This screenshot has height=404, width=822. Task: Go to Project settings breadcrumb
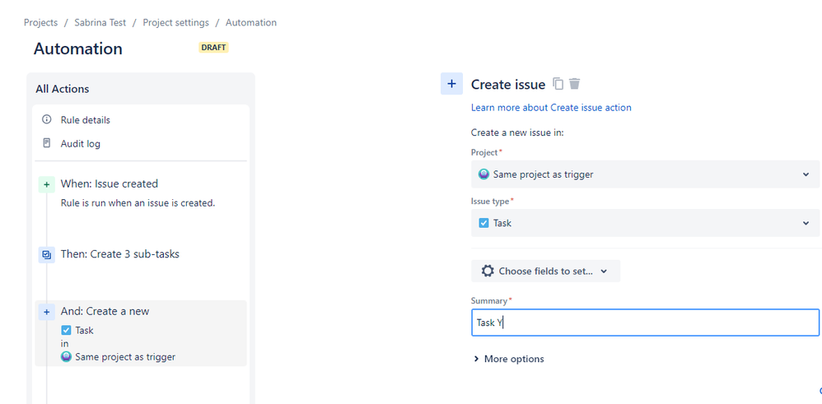coord(175,22)
